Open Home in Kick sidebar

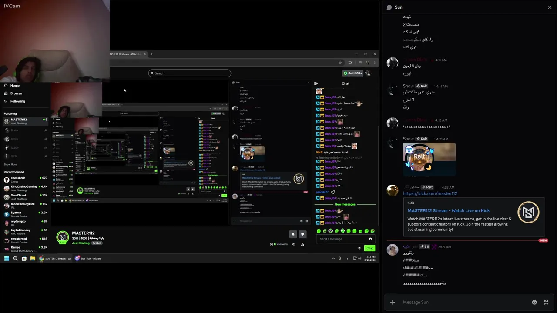[x=15, y=86]
